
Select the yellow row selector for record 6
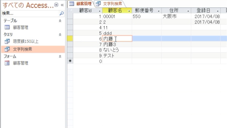point(70,39)
